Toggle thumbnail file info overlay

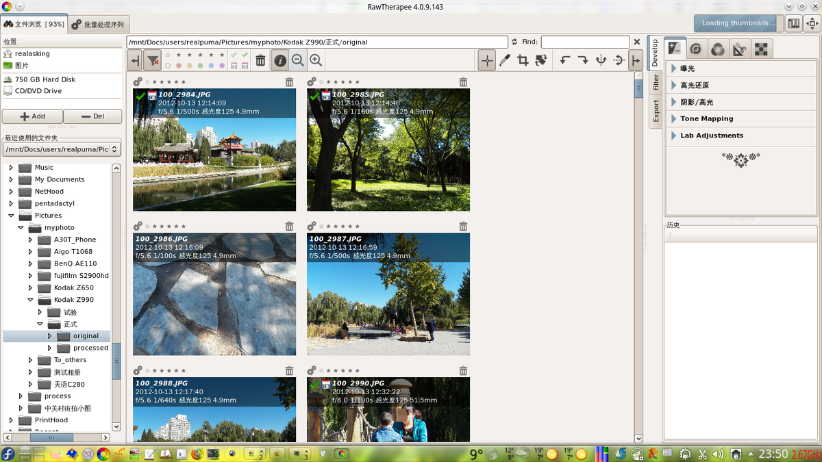[280, 60]
